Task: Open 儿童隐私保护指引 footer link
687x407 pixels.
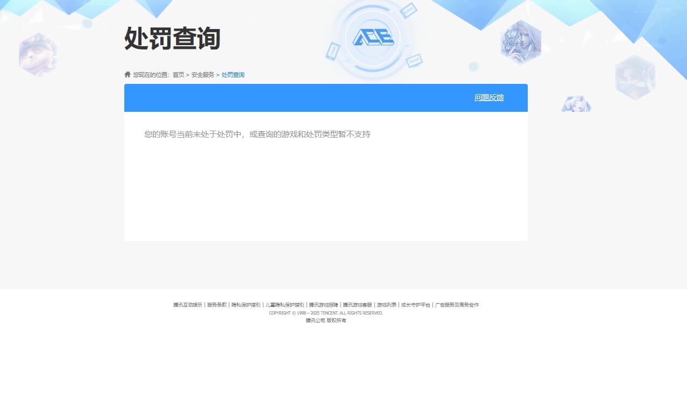Action: pos(285,305)
